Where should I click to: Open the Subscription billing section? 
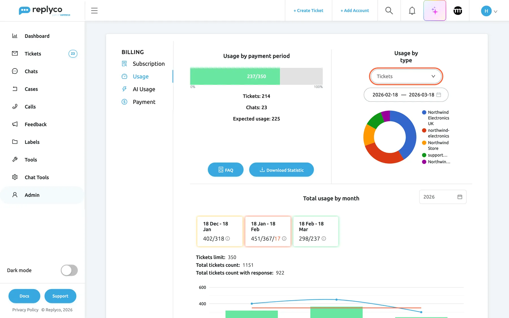click(x=143, y=64)
